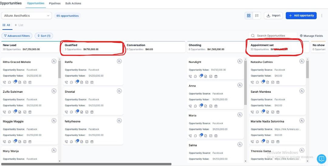The height and width of the screenshot is (166, 328).
Task: Open Advanced Filters panel
Action: click(x=17, y=36)
